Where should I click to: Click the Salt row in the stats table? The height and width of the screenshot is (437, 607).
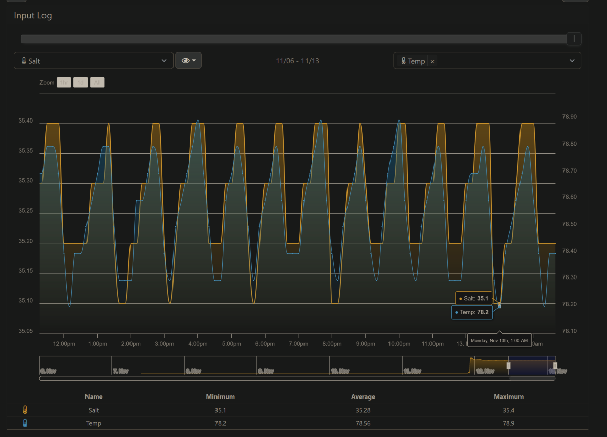297,410
